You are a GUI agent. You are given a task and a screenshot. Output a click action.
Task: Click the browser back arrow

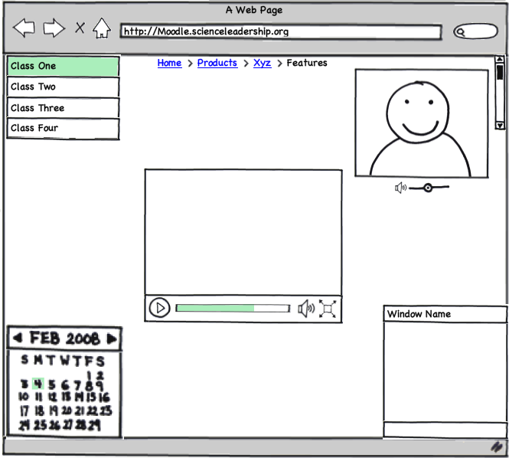coord(24,29)
